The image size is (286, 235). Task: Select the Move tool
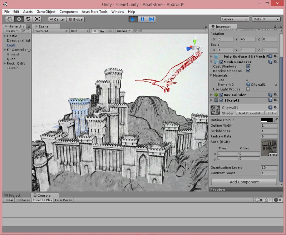tap(19, 19)
